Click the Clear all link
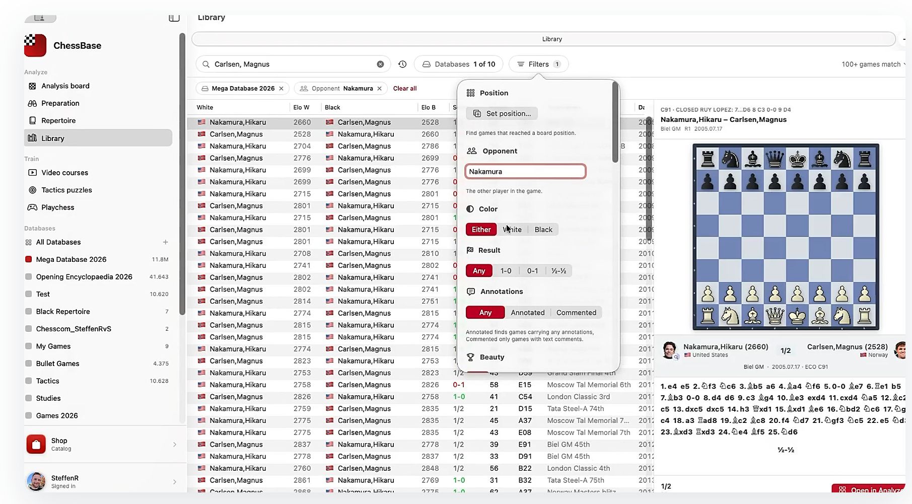The width and height of the screenshot is (912, 504). 405,88
